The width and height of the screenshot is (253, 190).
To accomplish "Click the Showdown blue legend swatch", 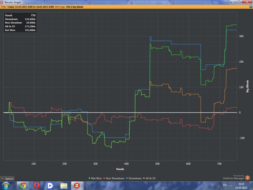I will 127,178.
